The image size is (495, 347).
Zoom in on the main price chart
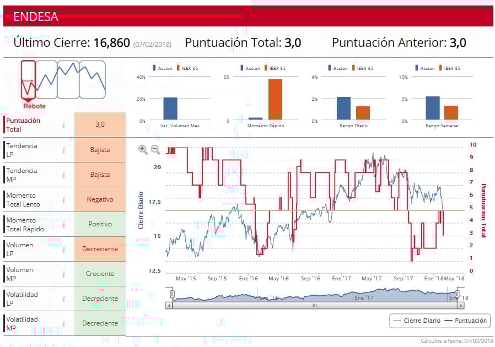[x=143, y=149]
